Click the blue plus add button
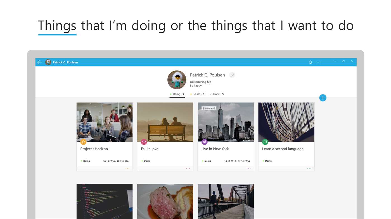391x219 pixels. (323, 98)
